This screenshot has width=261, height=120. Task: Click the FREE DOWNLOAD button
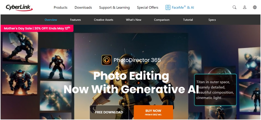coord(109,112)
